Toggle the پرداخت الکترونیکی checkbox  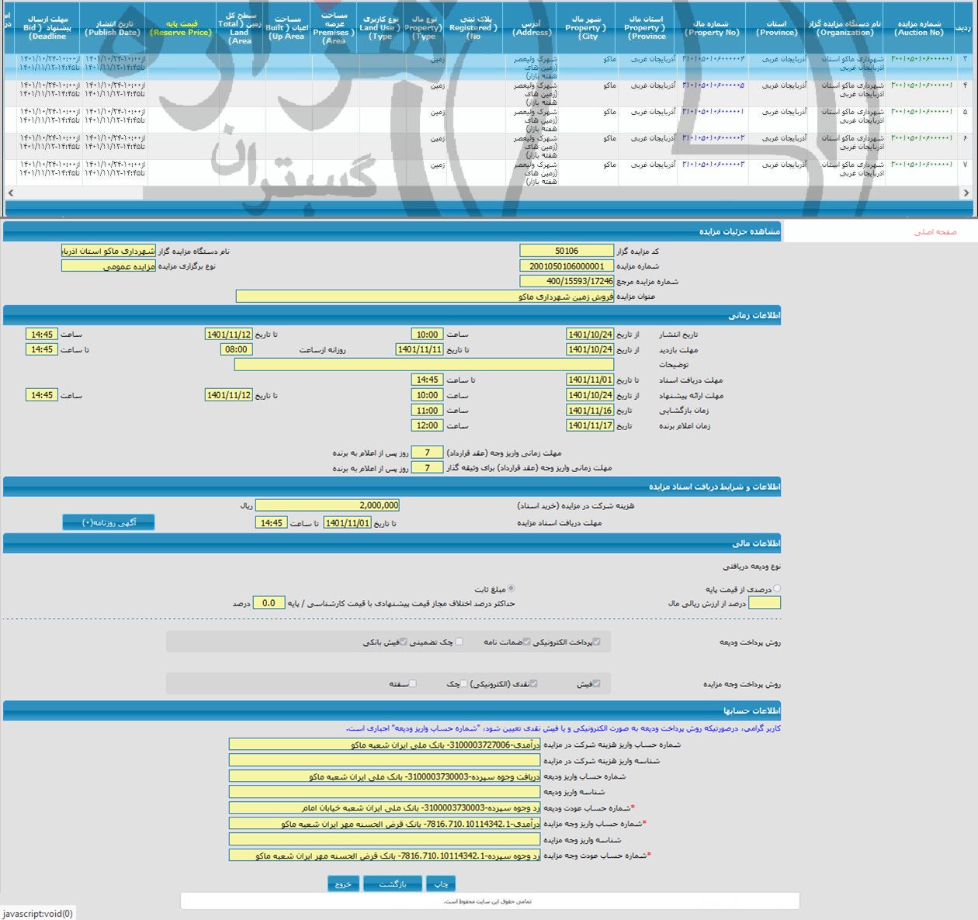coord(597,642)
